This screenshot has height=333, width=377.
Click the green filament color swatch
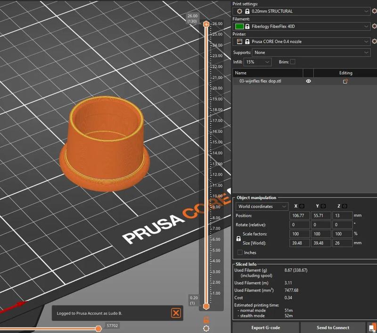239,26
